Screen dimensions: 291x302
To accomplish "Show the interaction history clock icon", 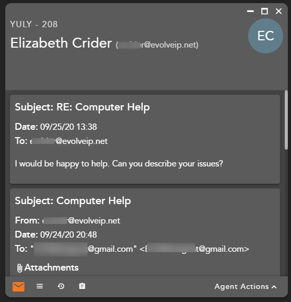I will click(61, 286).
